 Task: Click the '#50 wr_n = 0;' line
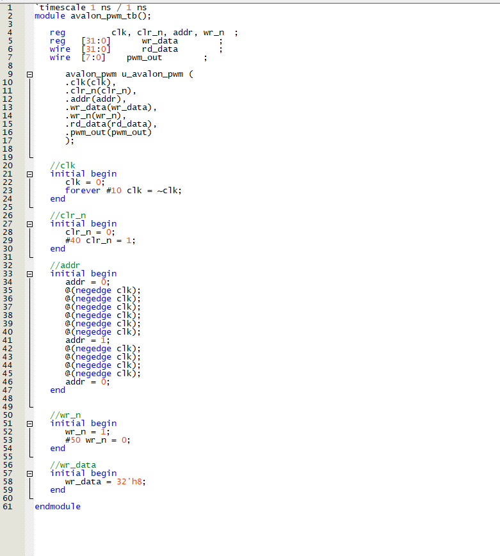[x=98, y=440]
